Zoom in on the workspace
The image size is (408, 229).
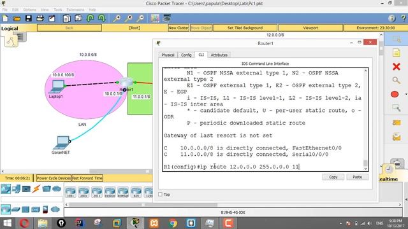[117, 18]
